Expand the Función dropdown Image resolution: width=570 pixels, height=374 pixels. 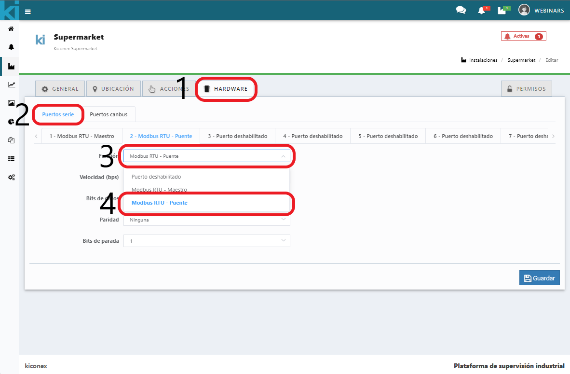[207, 156]
